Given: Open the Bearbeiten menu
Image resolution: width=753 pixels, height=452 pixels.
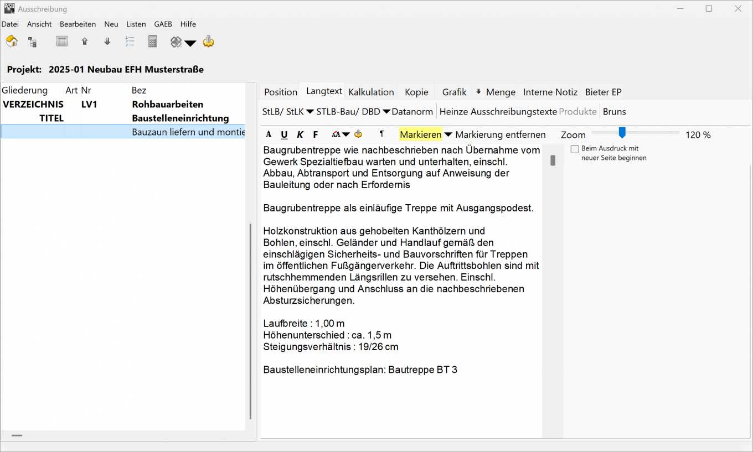Looking at the screenshot, I should (78, 24).
